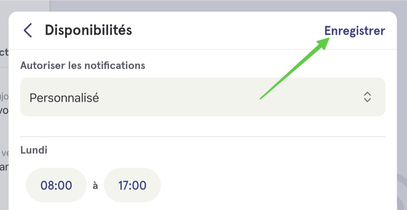Click the "à" separator between times
The image size is (407, 210).
point(95,186)
